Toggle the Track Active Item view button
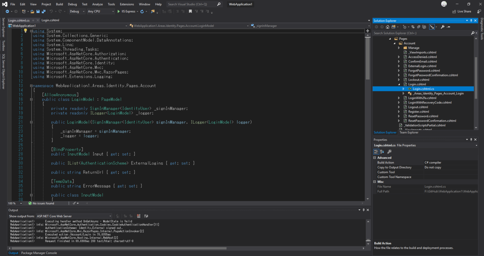Screen dimensions: 484x256 432,27
